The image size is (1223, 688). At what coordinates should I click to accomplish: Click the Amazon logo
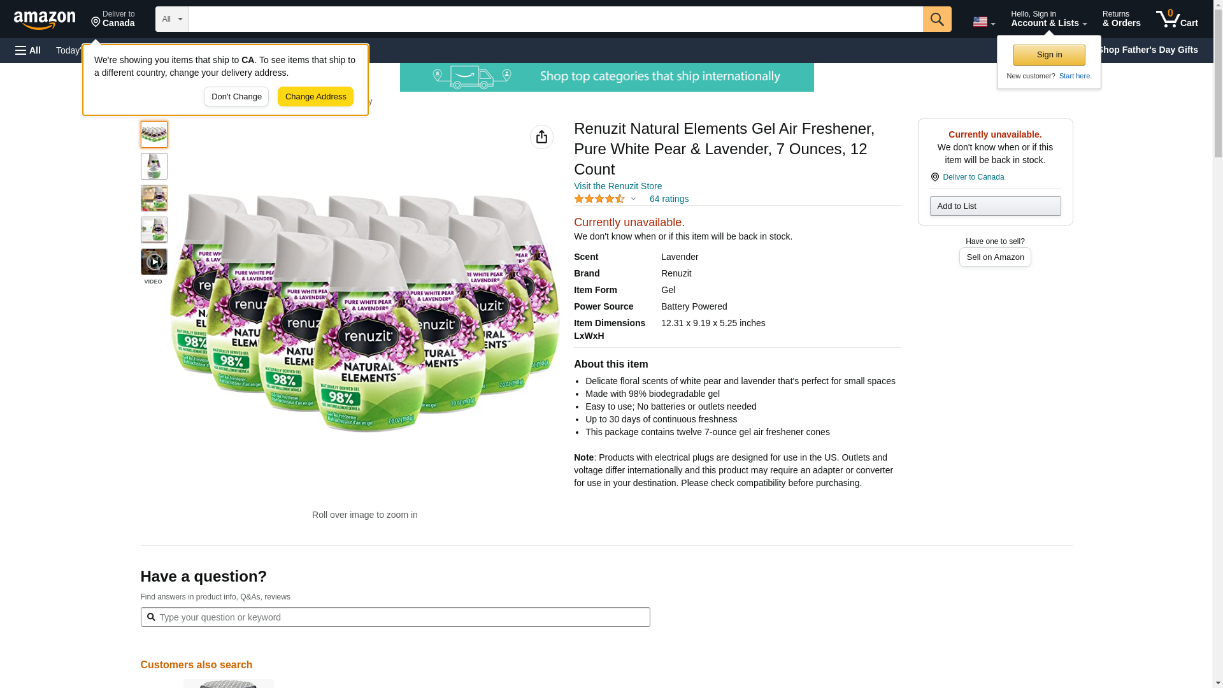[x=45, y=20]
